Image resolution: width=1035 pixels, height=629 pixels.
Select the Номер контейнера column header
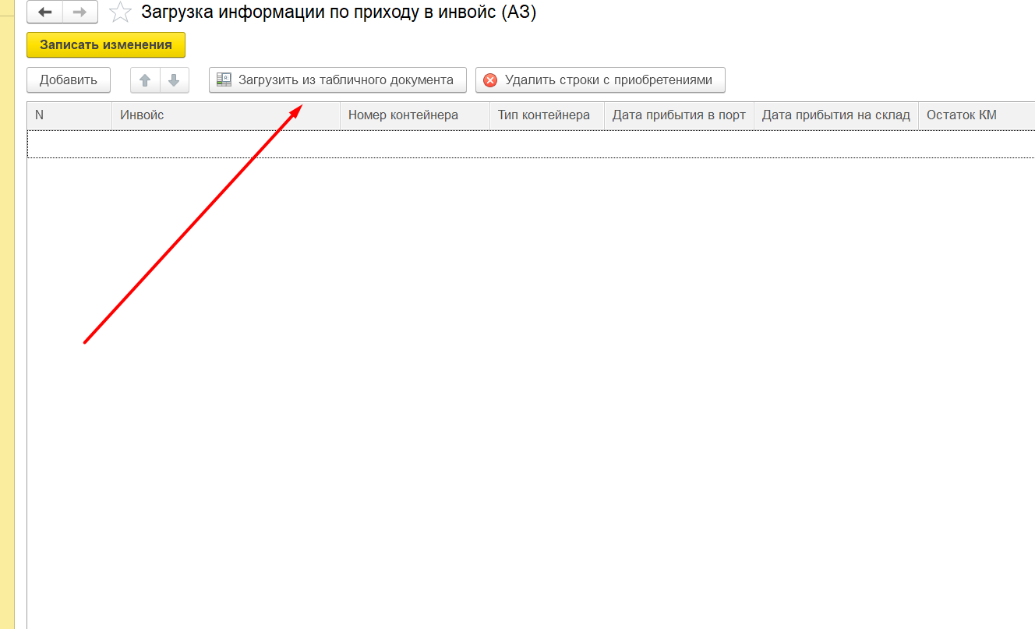coord(414,115)
